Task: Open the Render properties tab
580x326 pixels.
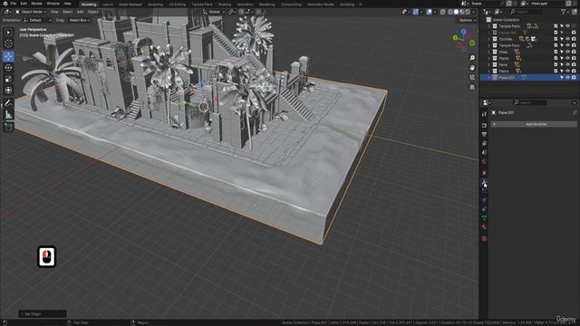Action: 484,126
